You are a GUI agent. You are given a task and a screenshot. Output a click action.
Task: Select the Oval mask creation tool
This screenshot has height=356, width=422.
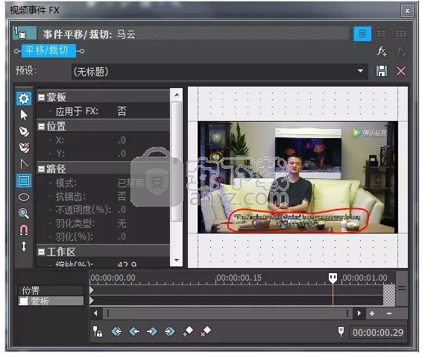24,197
